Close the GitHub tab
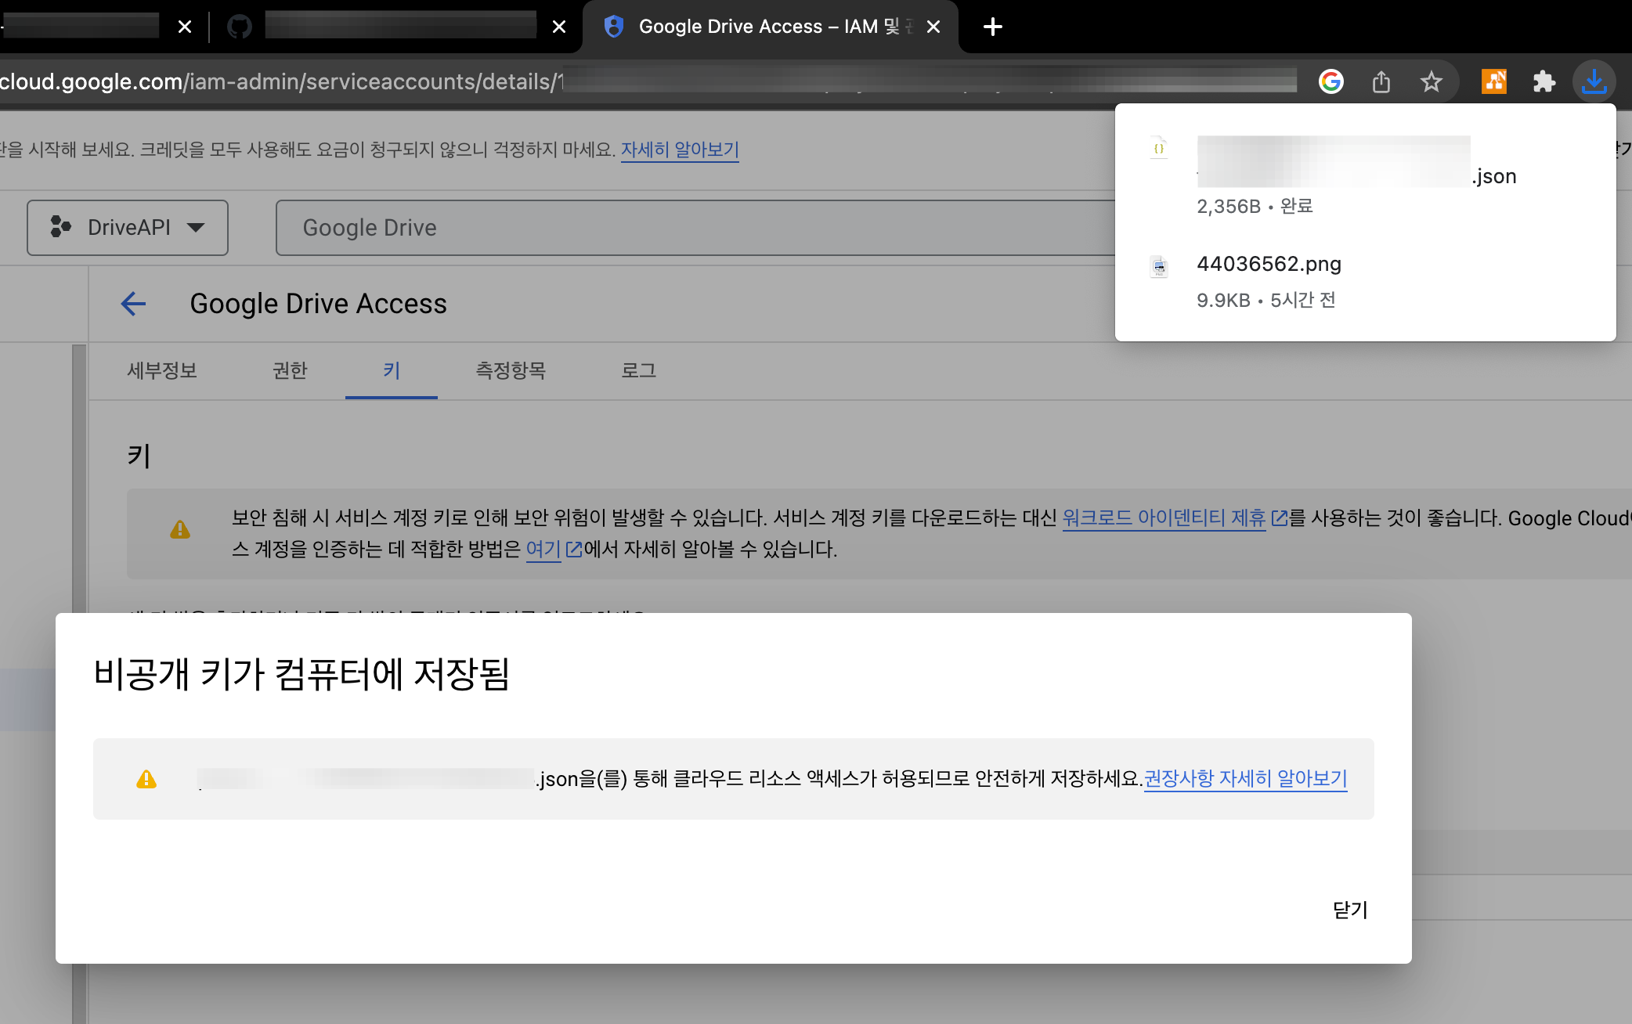 tap(559, 27)
